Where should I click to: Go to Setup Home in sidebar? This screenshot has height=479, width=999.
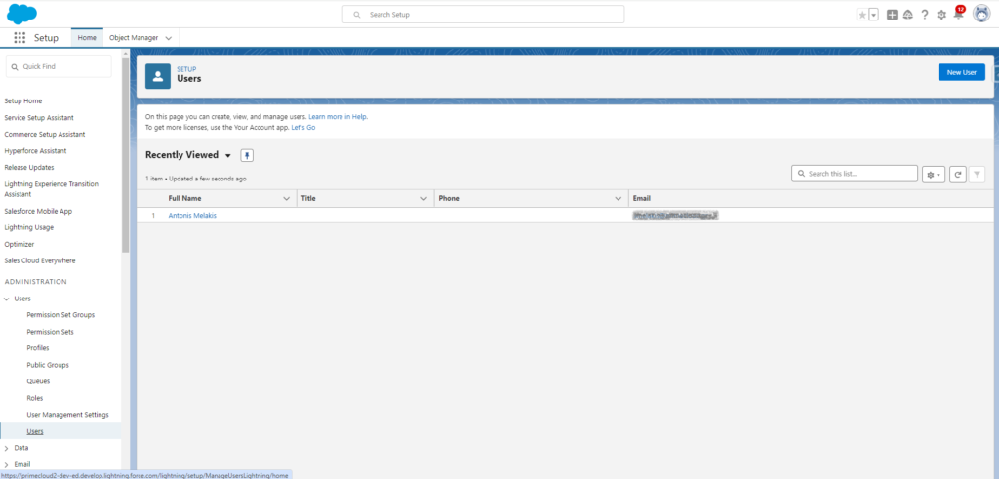(x=23, y=100)
